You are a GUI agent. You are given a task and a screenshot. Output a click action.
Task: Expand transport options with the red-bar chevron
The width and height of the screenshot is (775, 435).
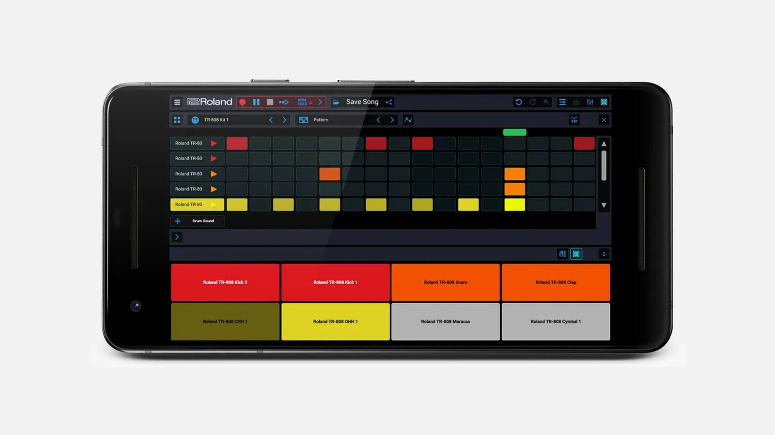tap(320, 102)
